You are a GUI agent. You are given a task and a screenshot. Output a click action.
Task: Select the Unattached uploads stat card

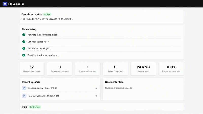(88, 69)
